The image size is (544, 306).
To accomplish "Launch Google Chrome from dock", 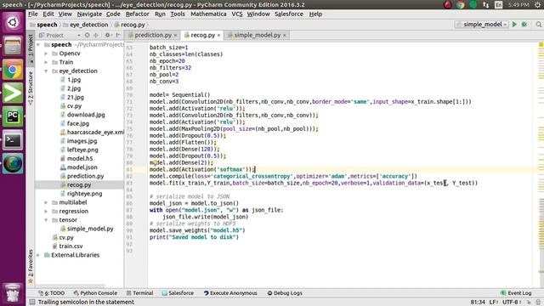I will click(13, 70).
